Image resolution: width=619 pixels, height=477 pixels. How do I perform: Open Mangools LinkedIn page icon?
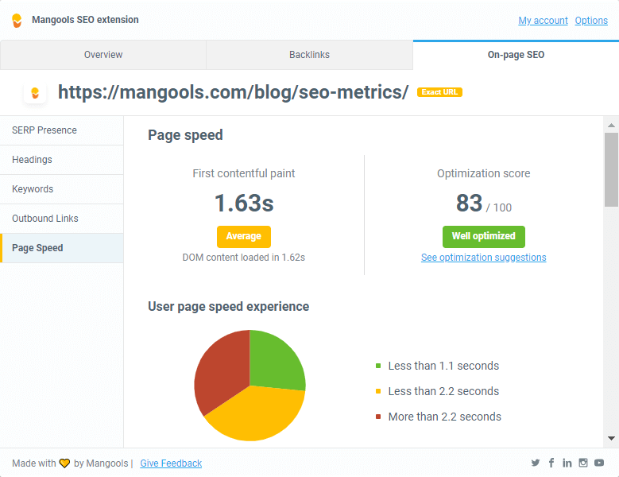click(567, 463)
